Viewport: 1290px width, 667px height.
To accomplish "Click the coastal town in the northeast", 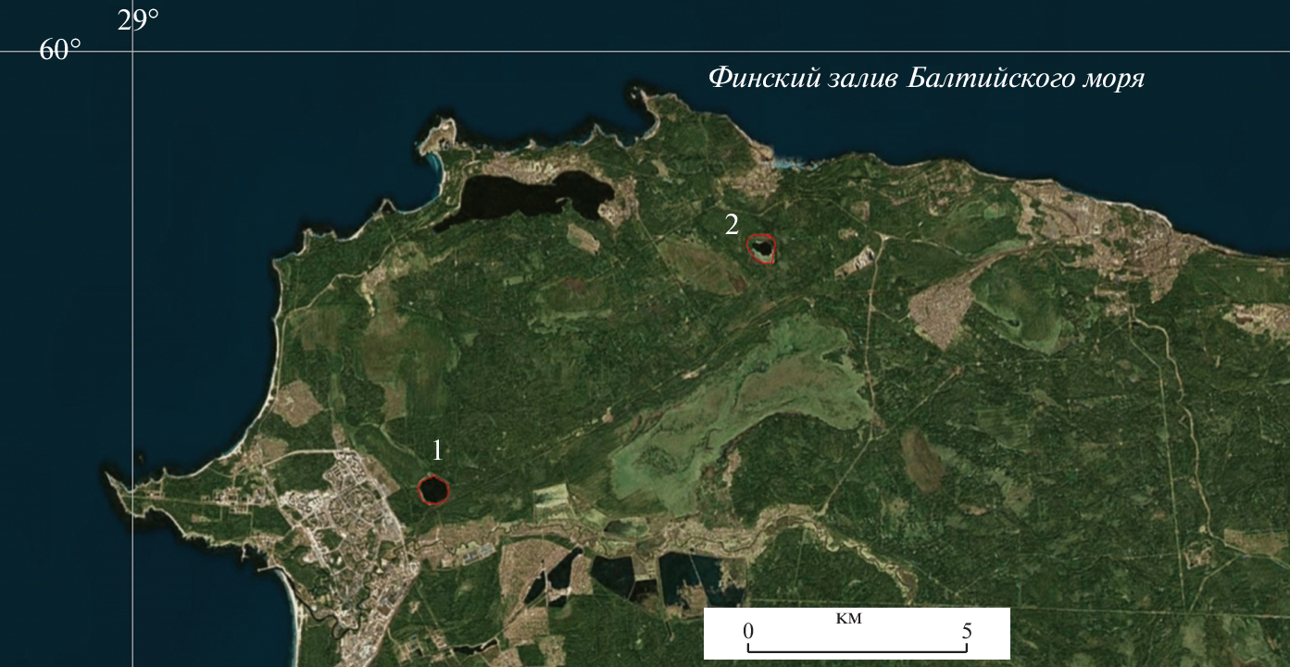I will tap(1111, 231).
